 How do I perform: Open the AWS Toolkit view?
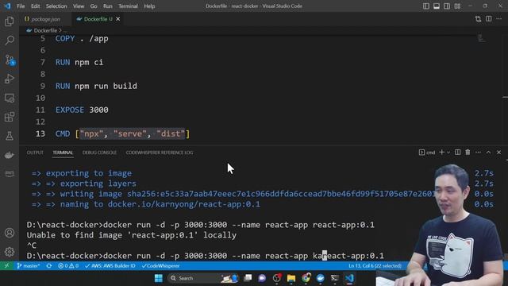pyautogui.click(x=10, y=174)
